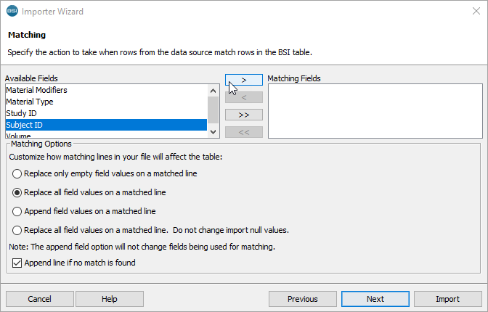Cancel the Importer Wizard
488x312 pixels.
click(x=39, y=299)
